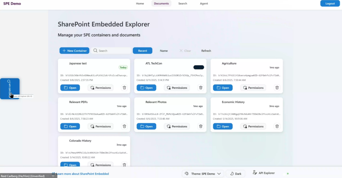Switch to the Documents tab
The image size is (342, 178).
[161, 3]
